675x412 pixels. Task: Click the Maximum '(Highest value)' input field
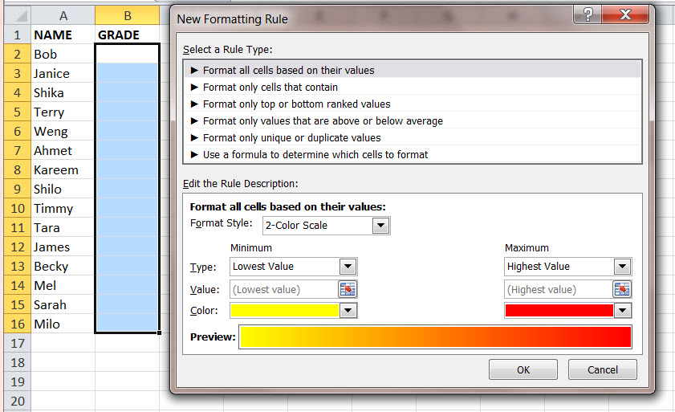click(x=559, y=289)
